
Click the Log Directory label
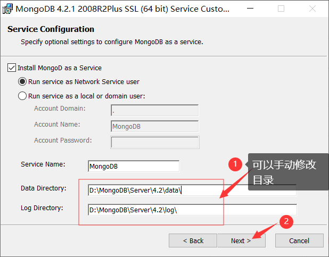[42, 208]
